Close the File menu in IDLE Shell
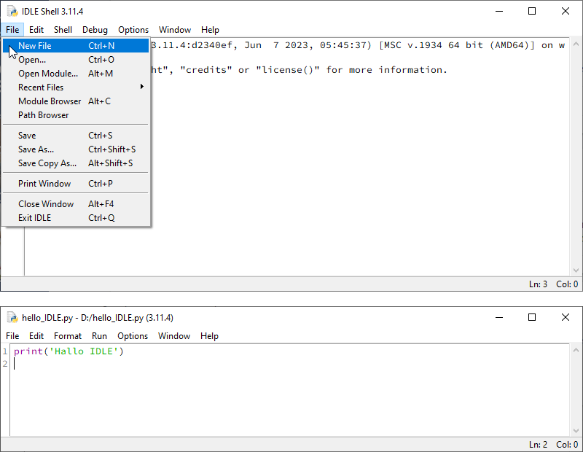 pos(12,30)
